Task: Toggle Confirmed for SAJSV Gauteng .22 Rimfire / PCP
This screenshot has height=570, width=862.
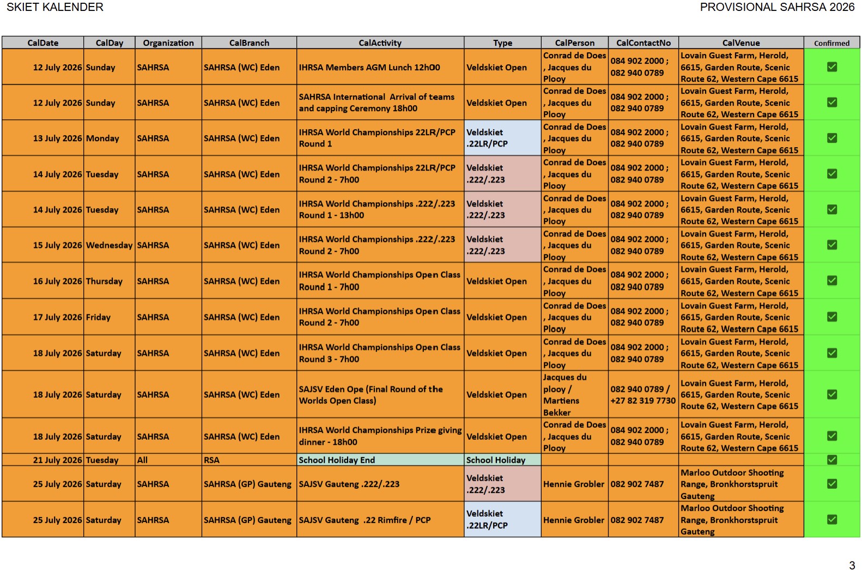Action: (831, 520)
